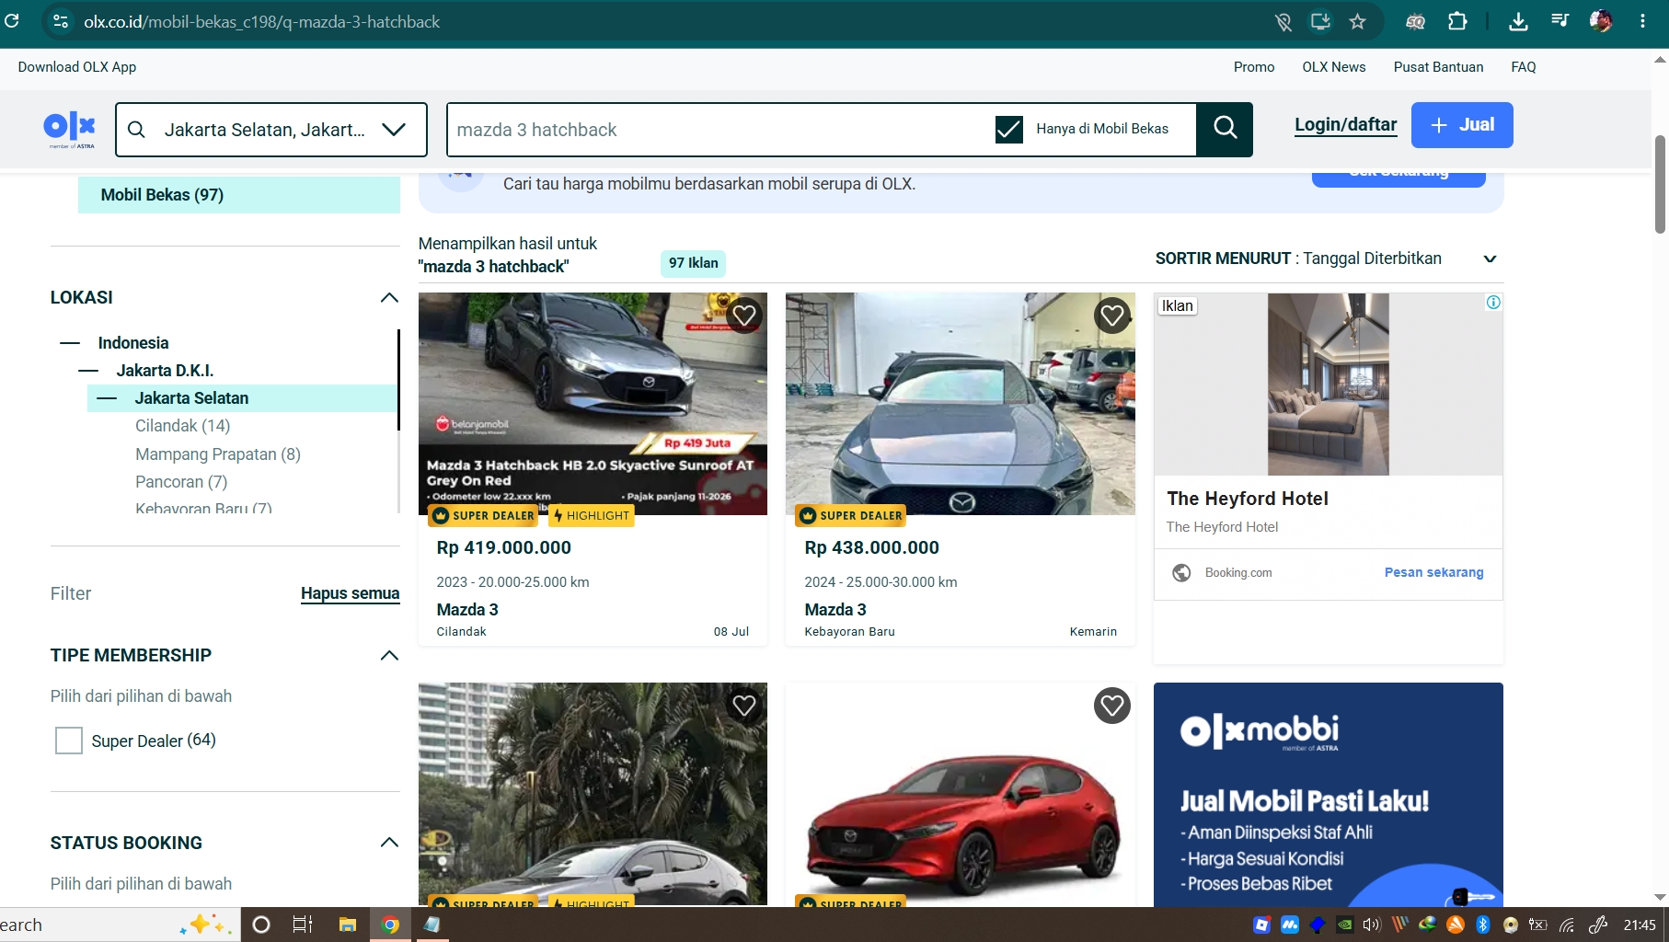The image size is (1669, 942).
Task: Open Pusat Bantuan in the top menu
Action: point(1438,67)
